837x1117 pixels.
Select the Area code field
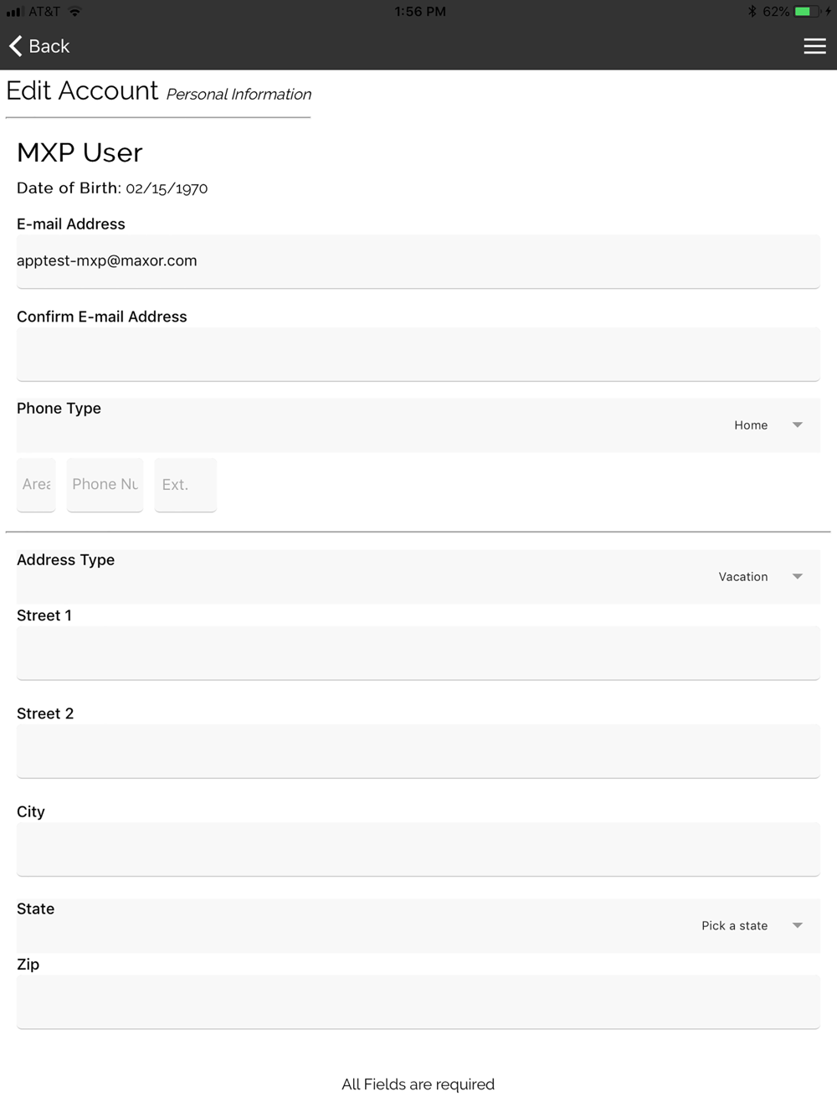click(36, 485)
